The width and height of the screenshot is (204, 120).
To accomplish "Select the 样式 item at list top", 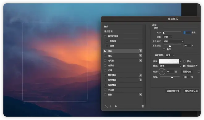I will pos(123,27).
